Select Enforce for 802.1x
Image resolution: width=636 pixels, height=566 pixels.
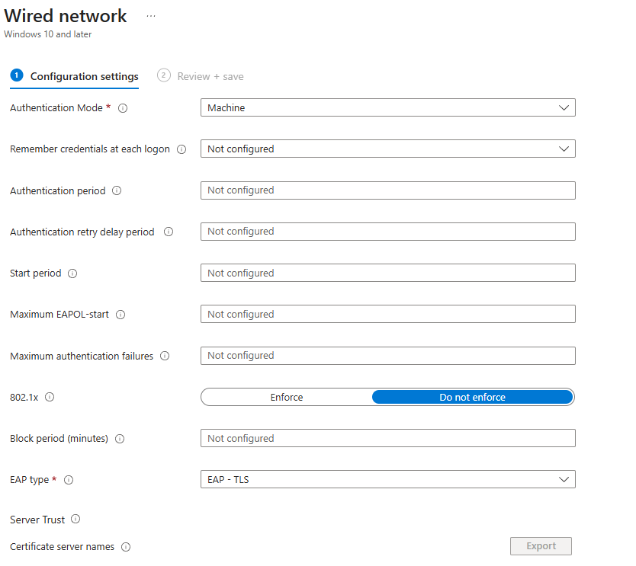coord(287,398)
